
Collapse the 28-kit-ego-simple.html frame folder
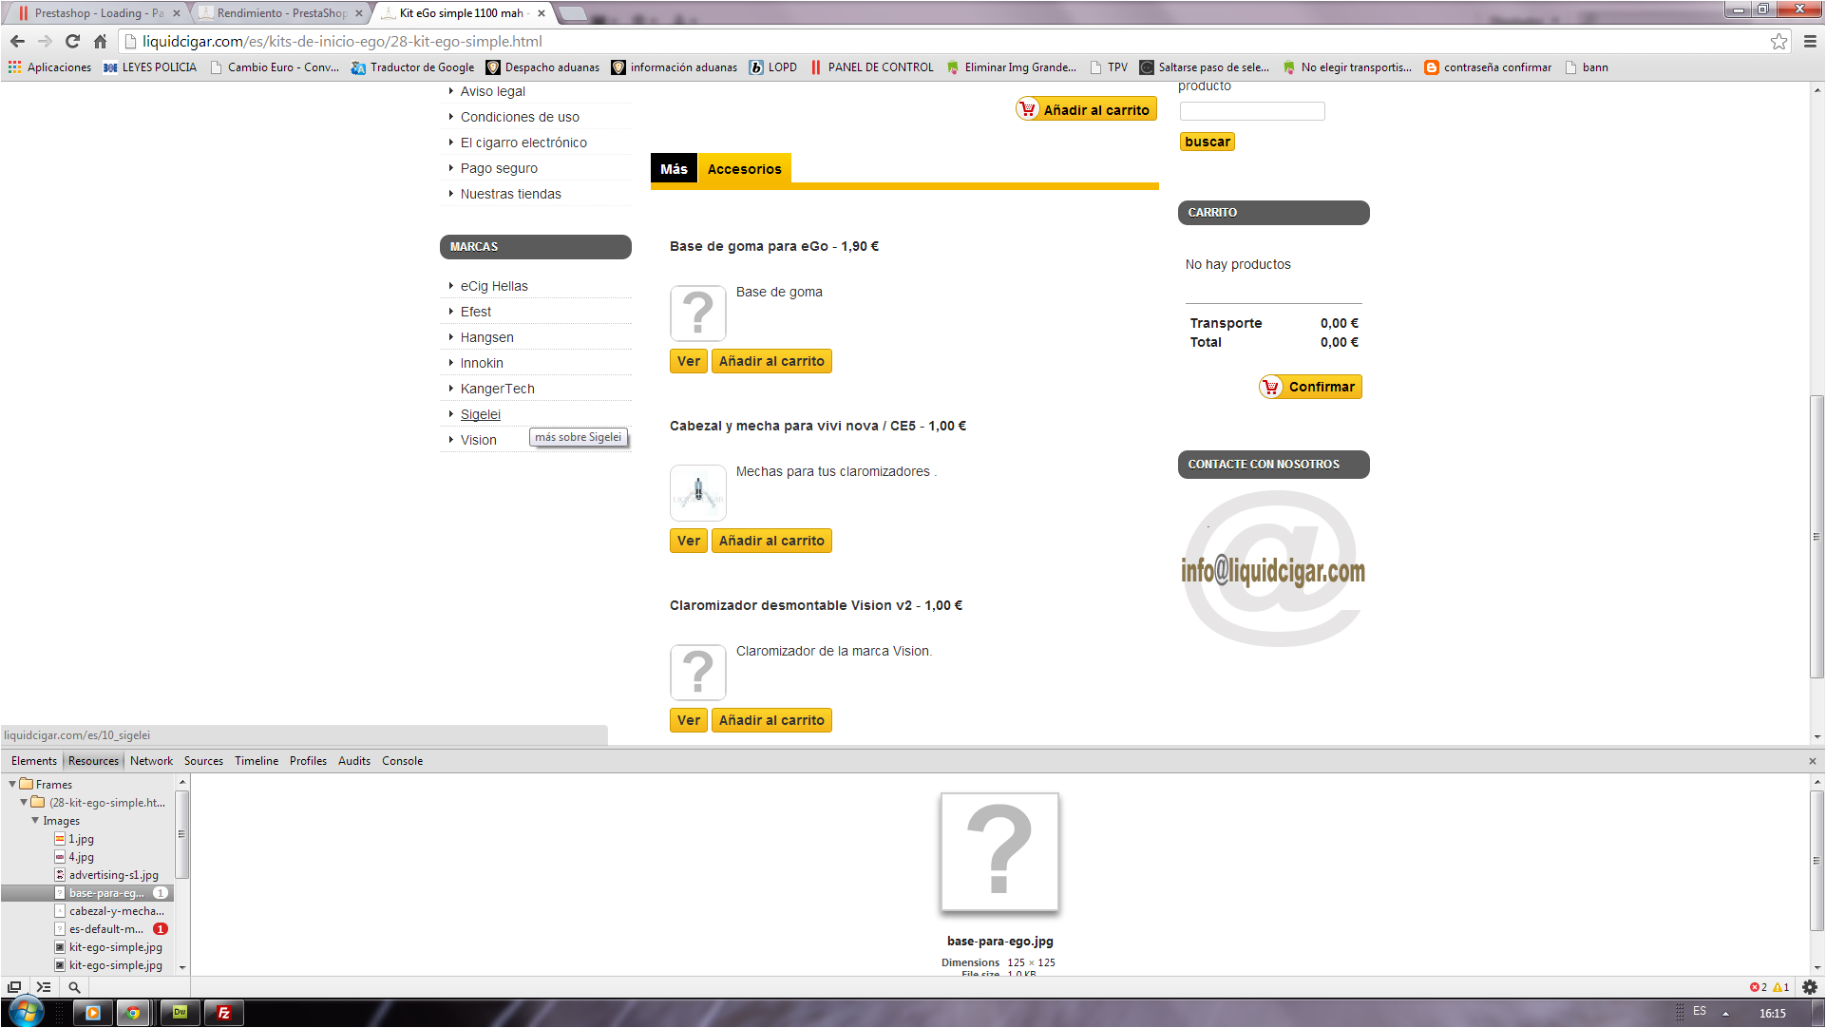[x=24, y=802]
